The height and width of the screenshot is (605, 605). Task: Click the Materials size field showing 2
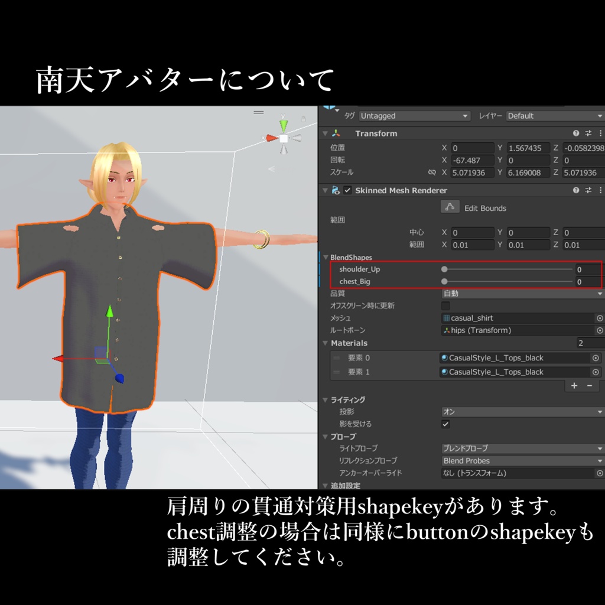point(591,343)
